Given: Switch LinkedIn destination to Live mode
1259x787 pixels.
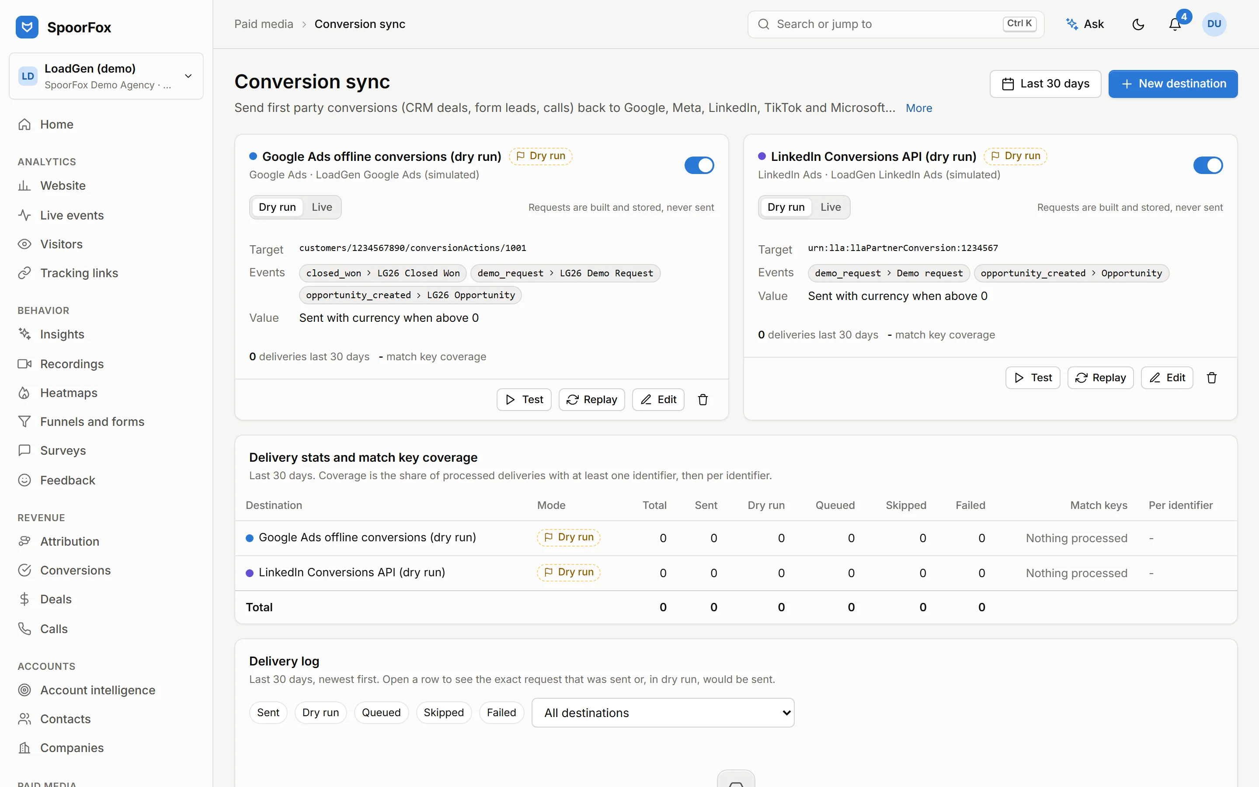Looking at the screenshot, I should pyautogui.click(x=830, y=207).
